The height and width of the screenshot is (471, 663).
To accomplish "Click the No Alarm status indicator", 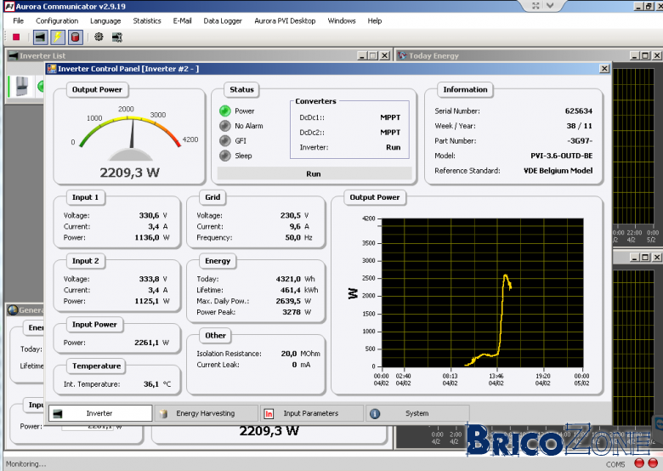I will (x=225, y=126).
